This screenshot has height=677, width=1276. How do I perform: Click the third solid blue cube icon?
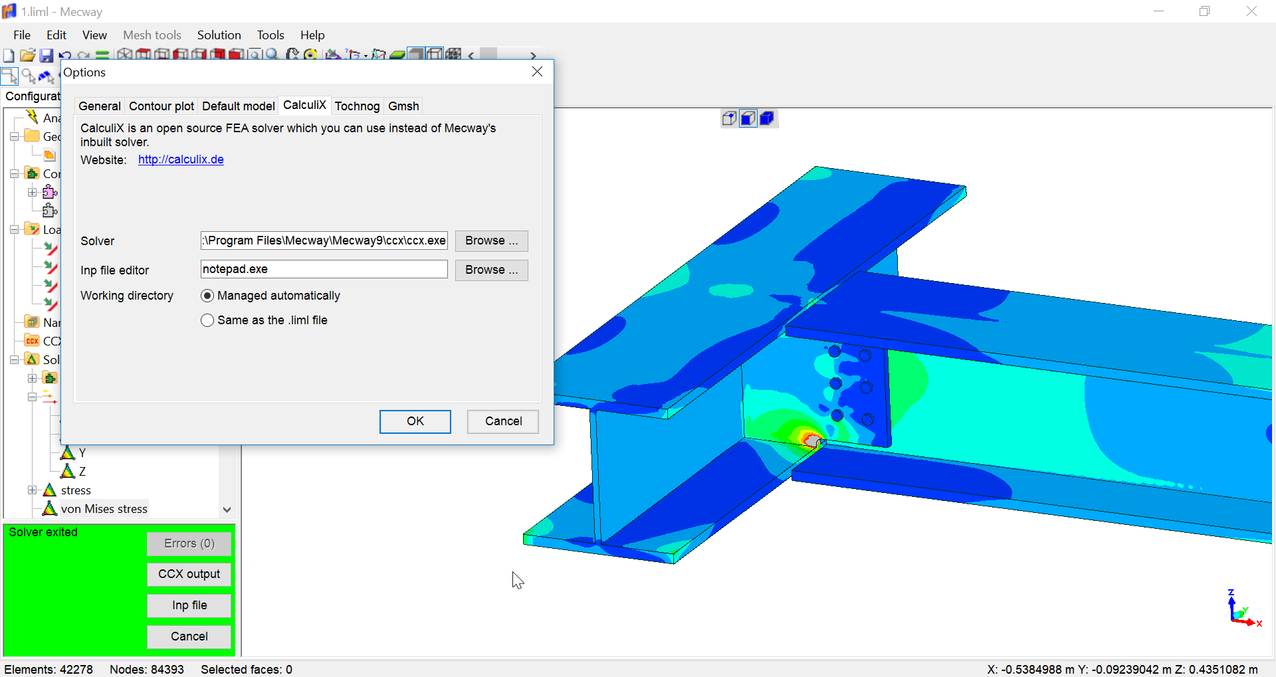click(767, 119)
